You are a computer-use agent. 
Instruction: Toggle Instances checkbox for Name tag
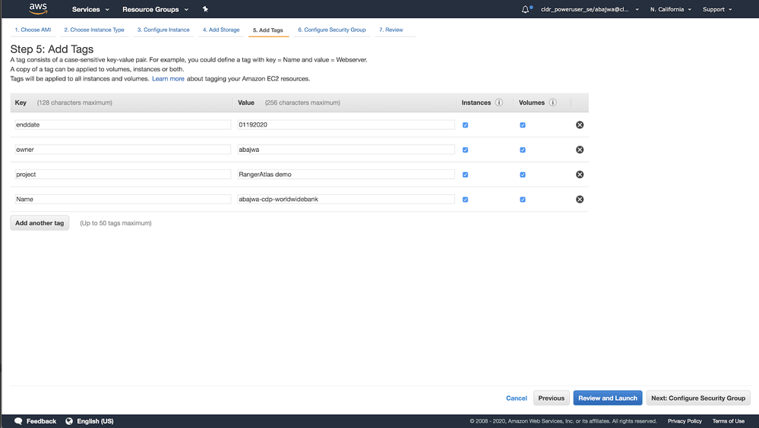point(465,200)
